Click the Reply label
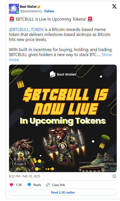 37,185
